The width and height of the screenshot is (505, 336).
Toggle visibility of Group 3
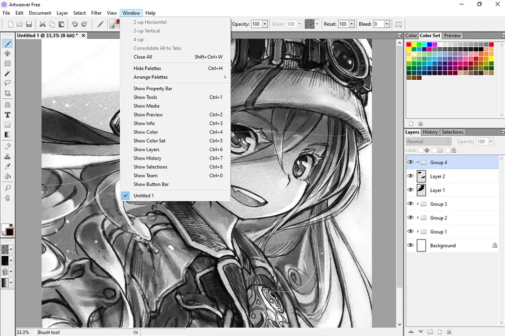(x=410, y=204)
